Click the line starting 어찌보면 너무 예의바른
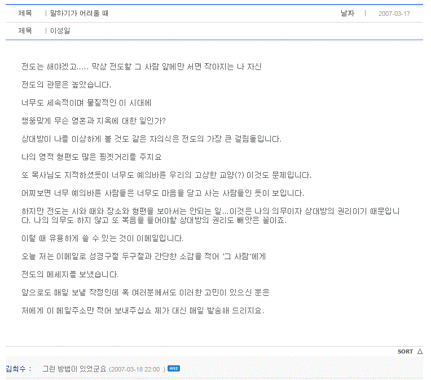Image resolution: width=431 pixels, height=380 pixels. click(162, 193)
